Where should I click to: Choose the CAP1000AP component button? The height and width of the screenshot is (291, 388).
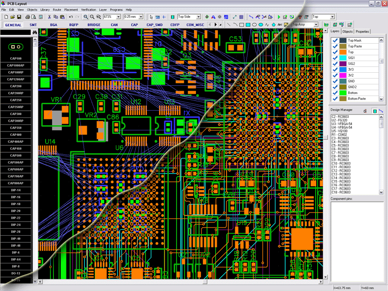(x=16, y=65)
